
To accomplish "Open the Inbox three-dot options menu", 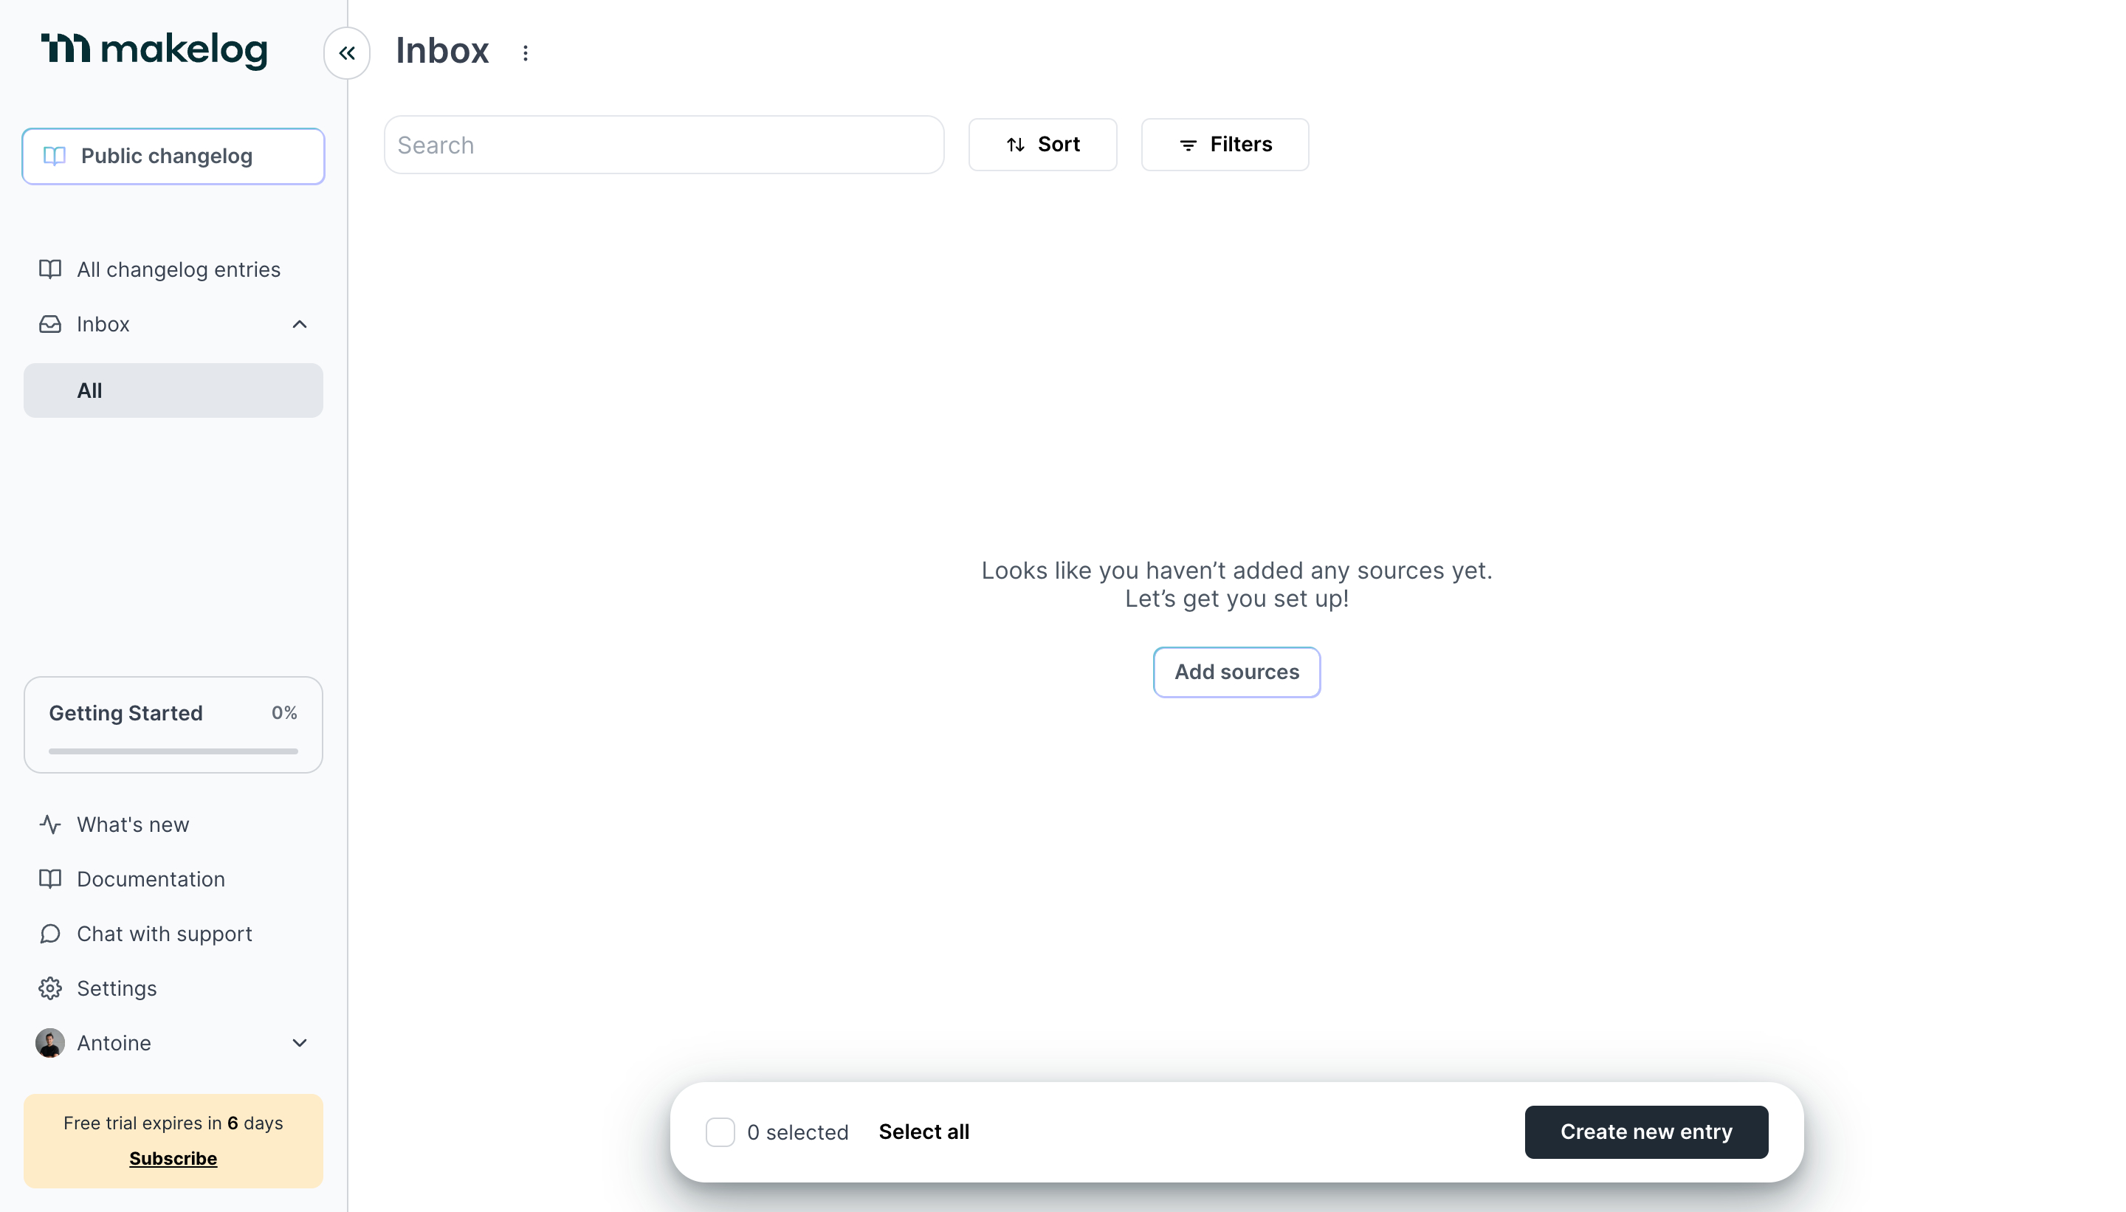I will click(526, 53).
